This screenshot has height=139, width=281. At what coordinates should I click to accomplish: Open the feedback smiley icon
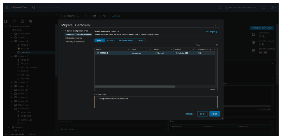click(264, 7)
